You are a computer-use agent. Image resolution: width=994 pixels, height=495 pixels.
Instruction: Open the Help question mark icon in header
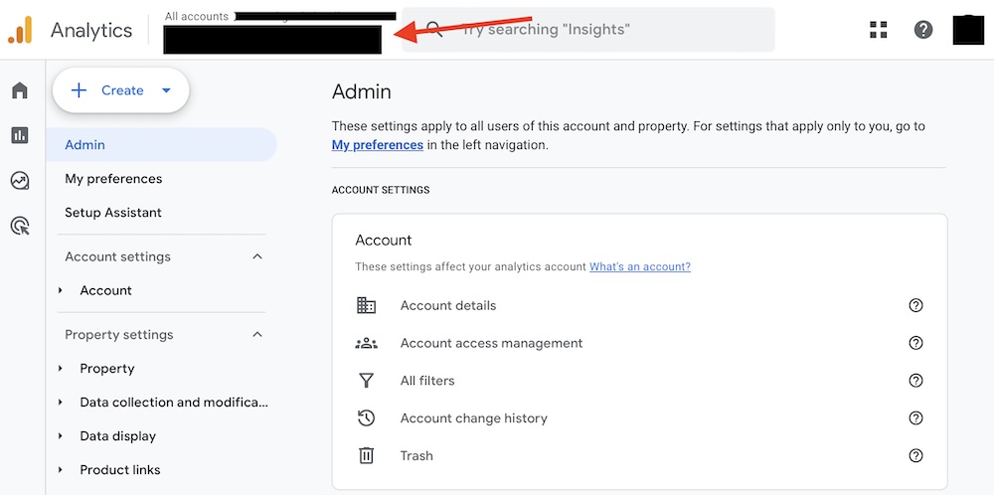pyautogui.click(x=923, y=29)
